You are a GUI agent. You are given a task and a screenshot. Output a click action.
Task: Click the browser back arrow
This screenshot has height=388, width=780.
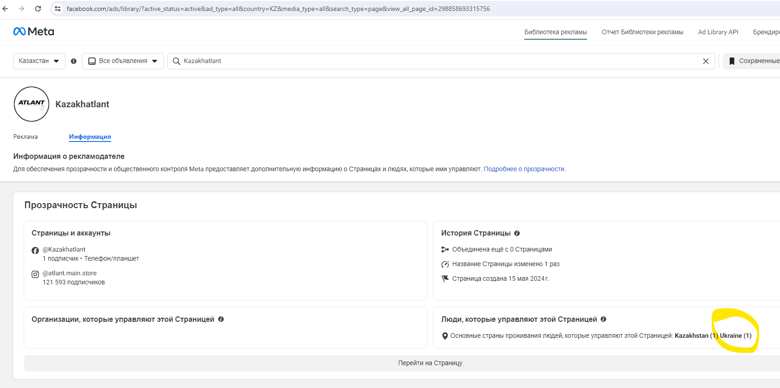(x=5, y=9)
